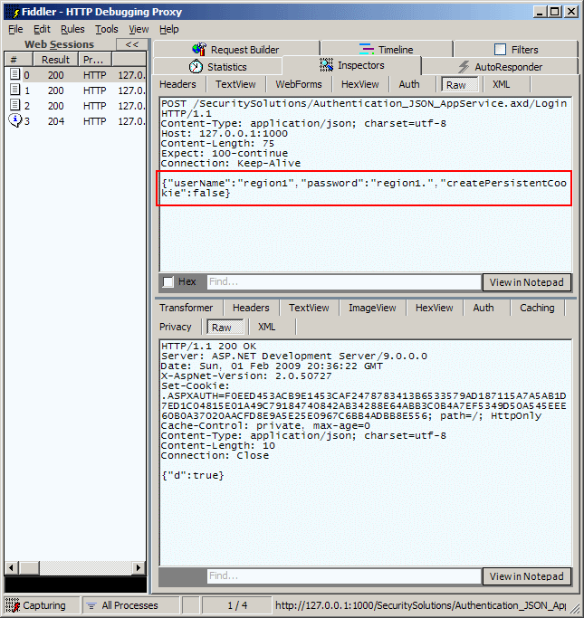
Task: Click the Web Sessions panel title
Action: tap(60, 44)
